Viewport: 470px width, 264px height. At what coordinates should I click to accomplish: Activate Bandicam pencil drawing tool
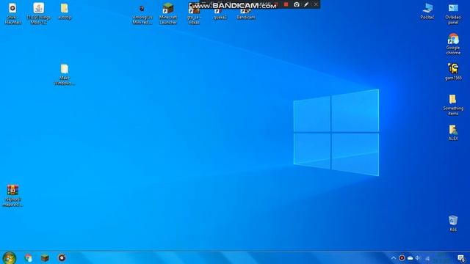(306, 4)
